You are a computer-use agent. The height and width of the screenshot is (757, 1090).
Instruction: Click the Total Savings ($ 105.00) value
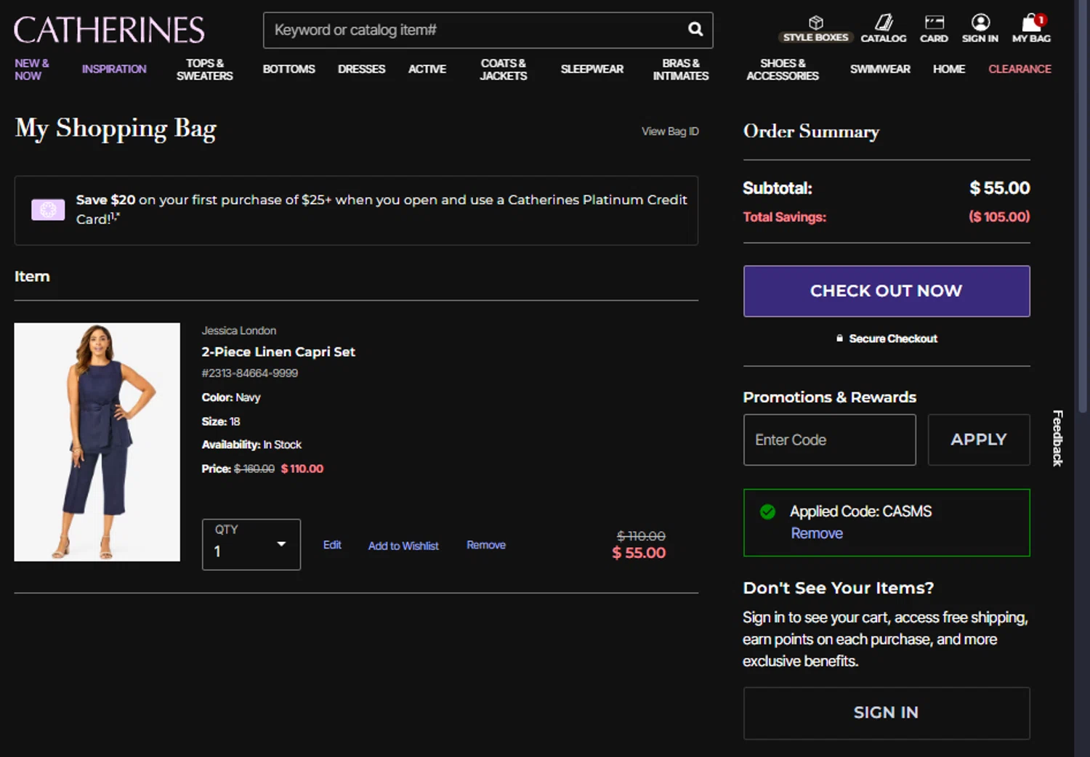click(x=999, y=216)
